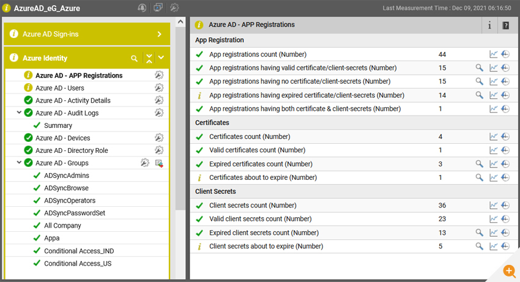Select the ADSyncPasswordSet group
The image size is (520, 282).
[75, 213]
